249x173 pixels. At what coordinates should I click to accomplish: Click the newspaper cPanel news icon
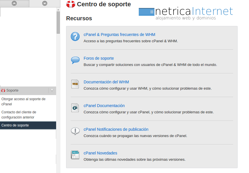click(x=75, y=155)
